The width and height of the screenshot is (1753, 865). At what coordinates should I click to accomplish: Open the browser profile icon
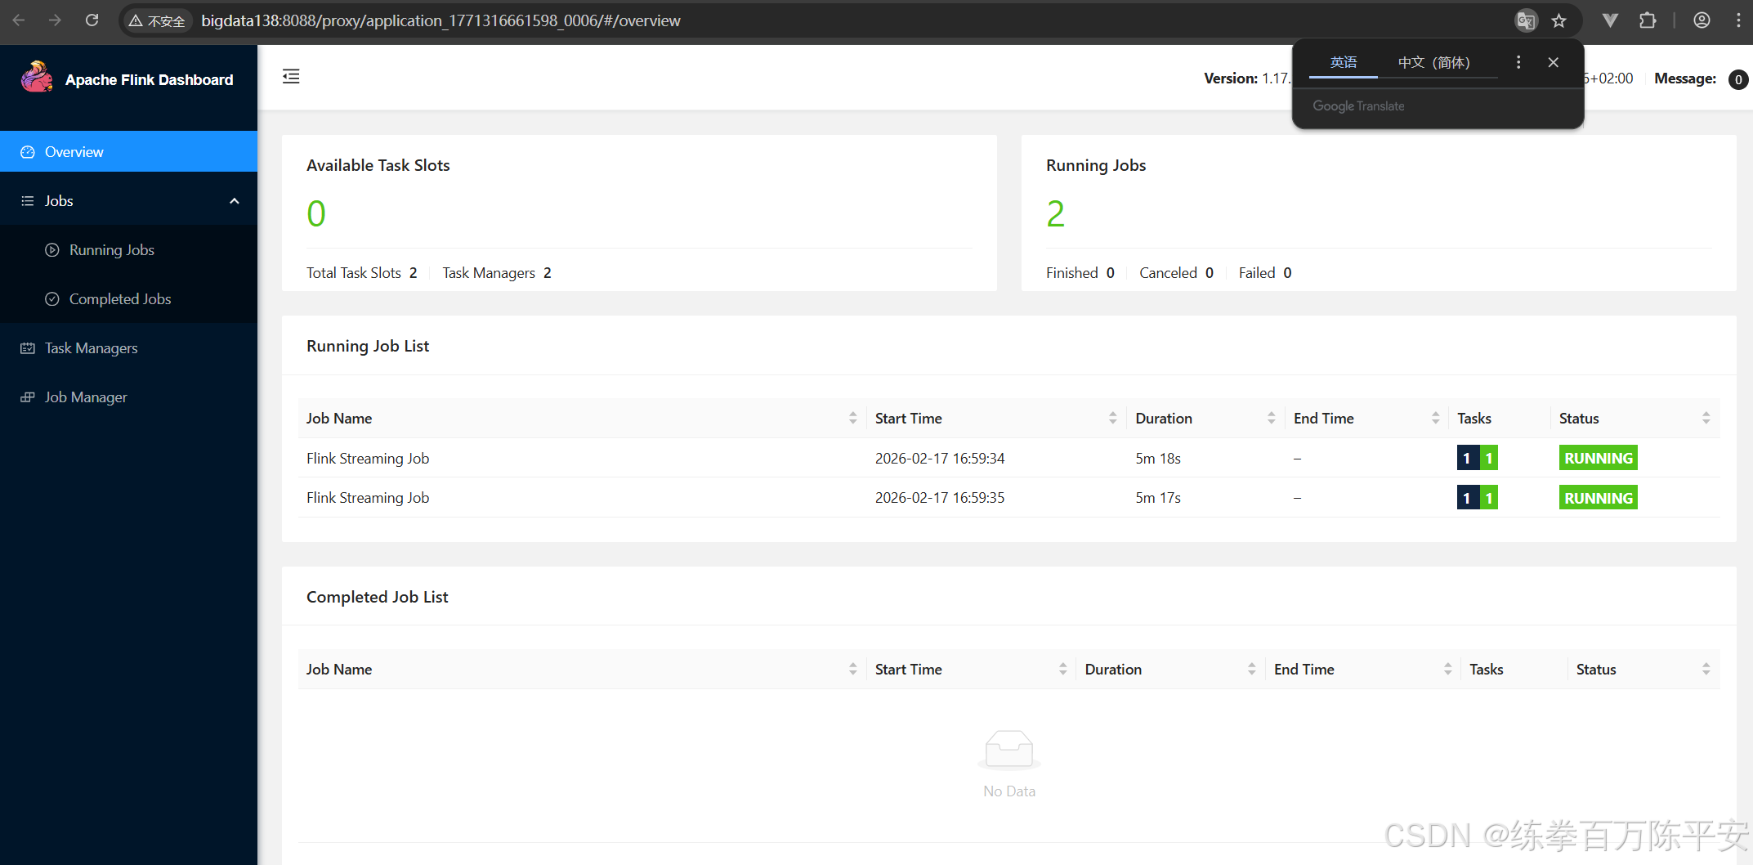(1702, 20)
